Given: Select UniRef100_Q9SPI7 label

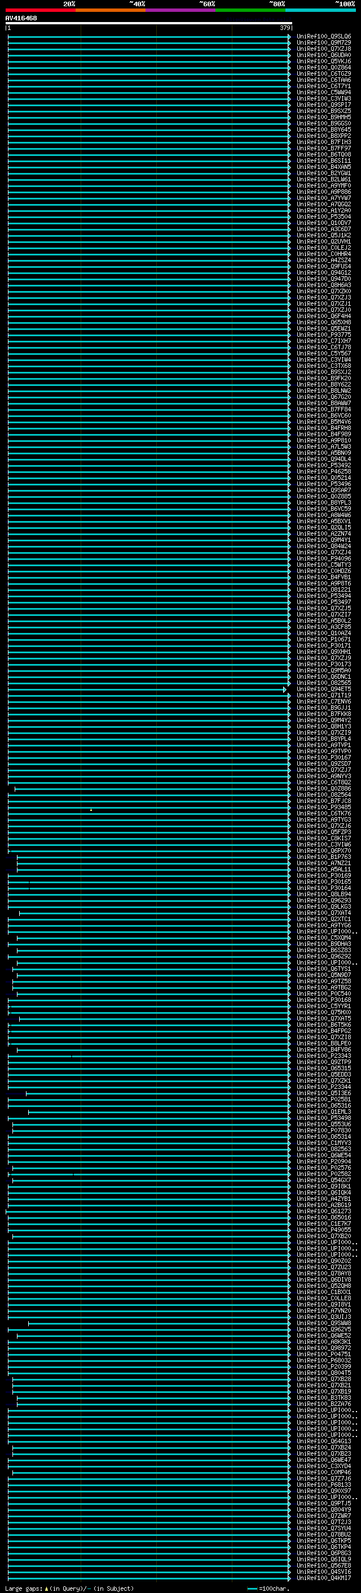Looking at the screenshot, I should click(324, 105).
